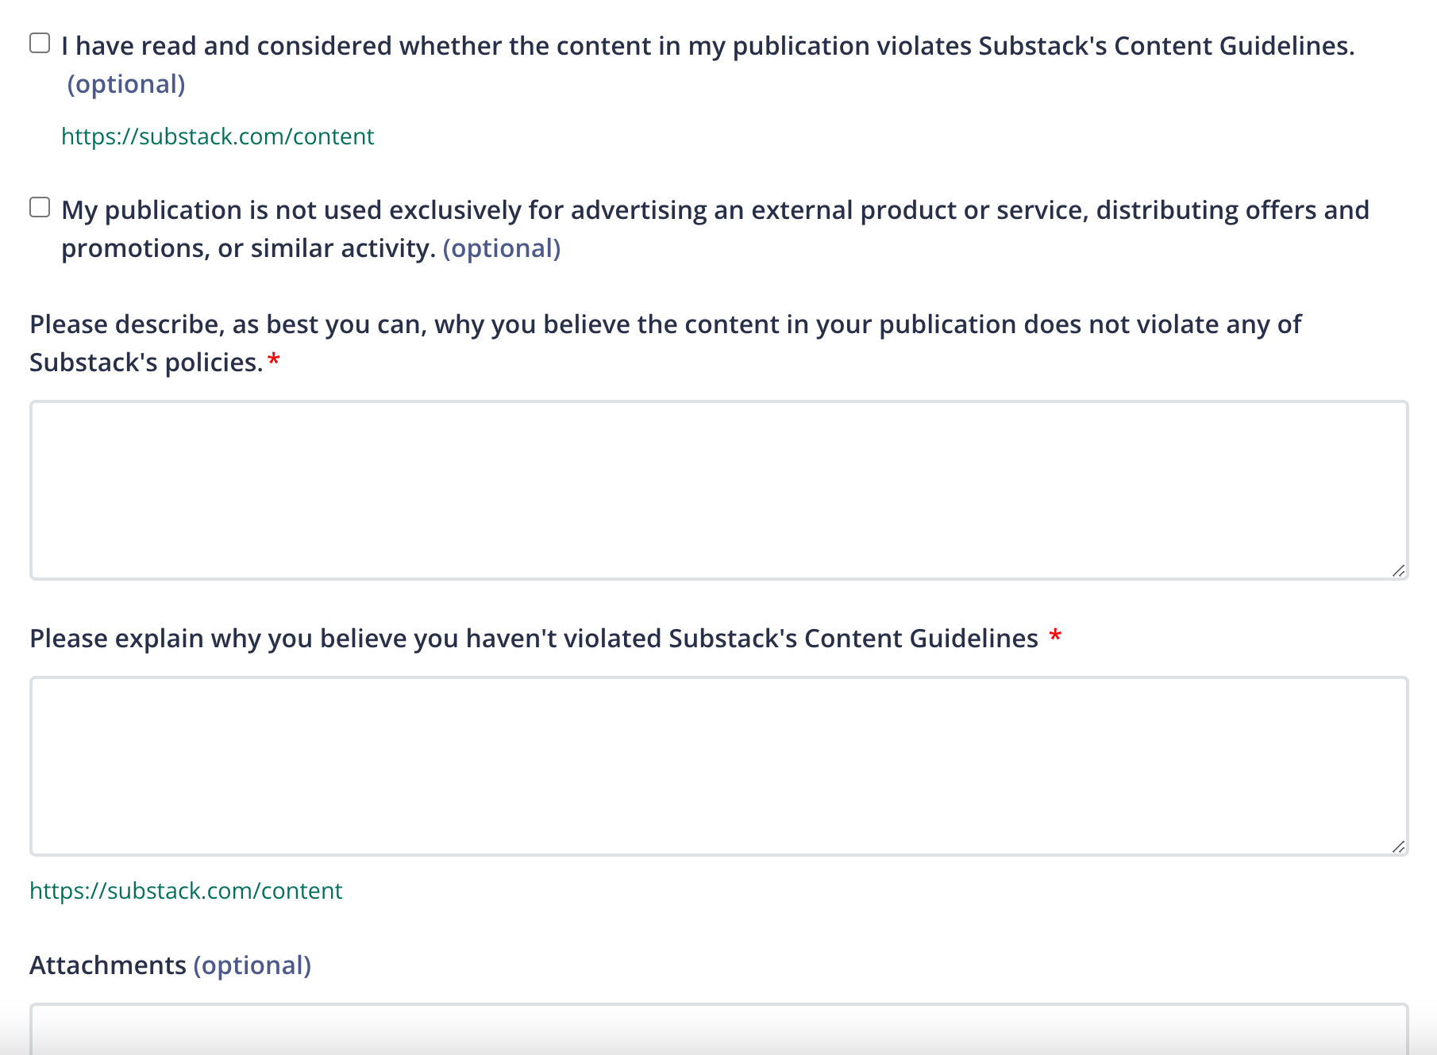This screenshot has width=1437, height=1055.
Task: Click the 'My publication is not used exclusively' label text
Action: 715,229
